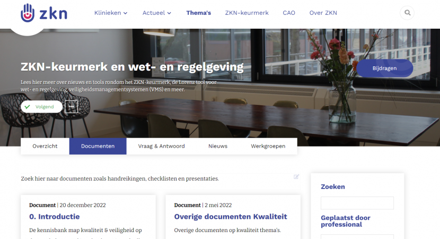Click the 'Document | 20 december 2022' text
Screen dimensions: 440x239
click(x=67, y=205)
